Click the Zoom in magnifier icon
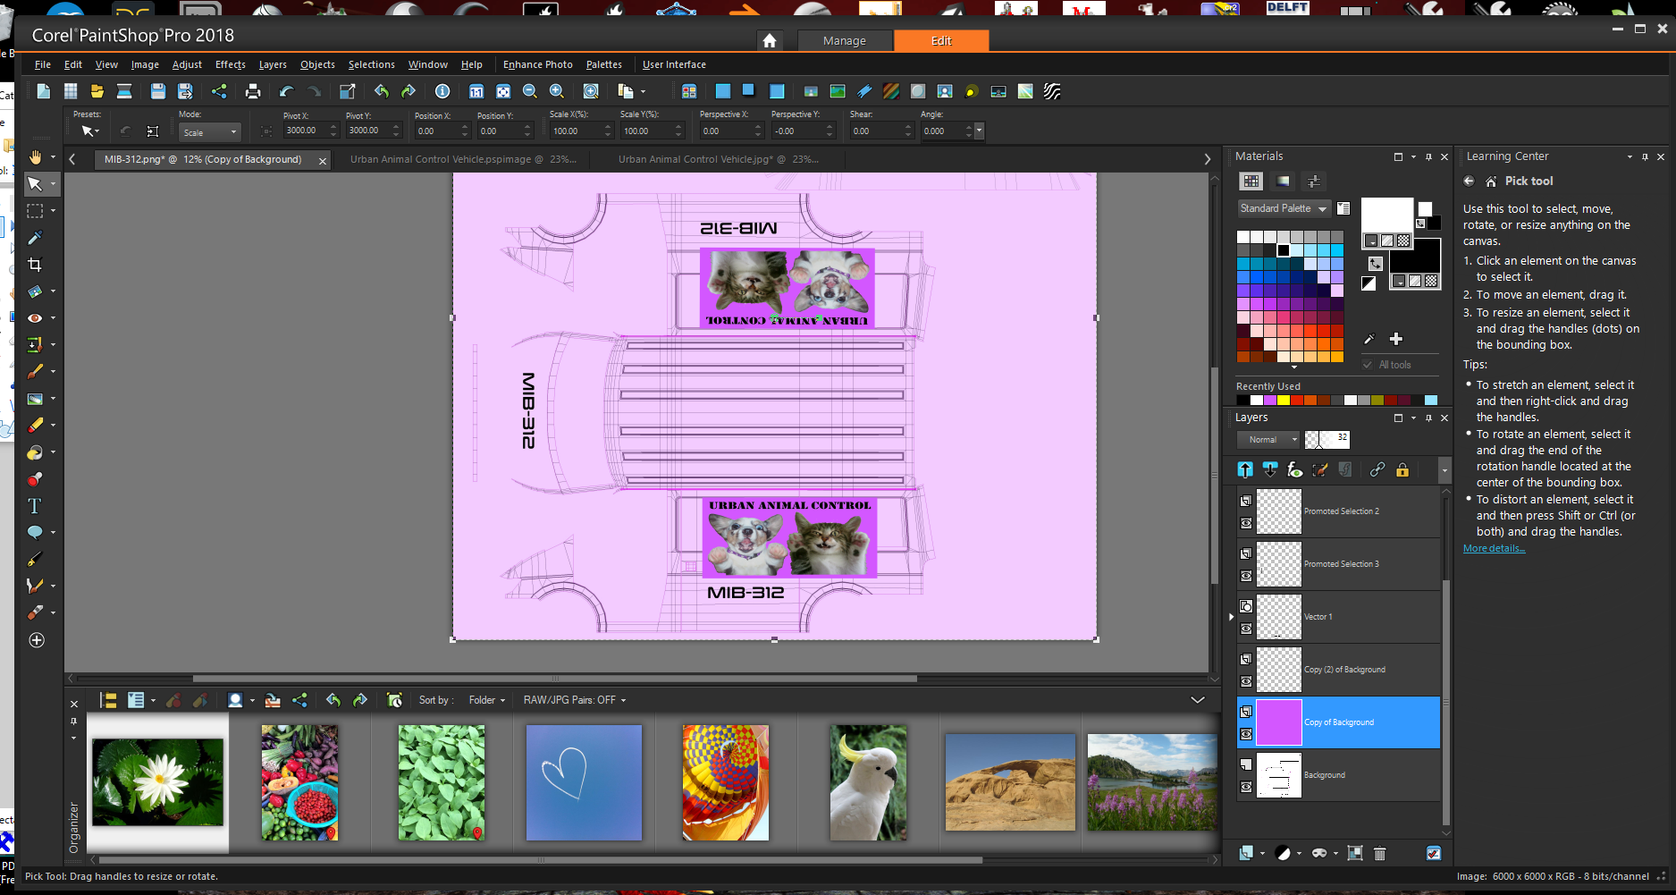The image size is (1676, 895). (557, 91)
